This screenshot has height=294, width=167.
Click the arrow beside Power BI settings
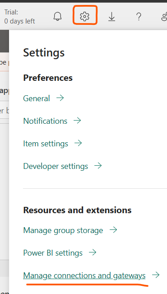93,252
